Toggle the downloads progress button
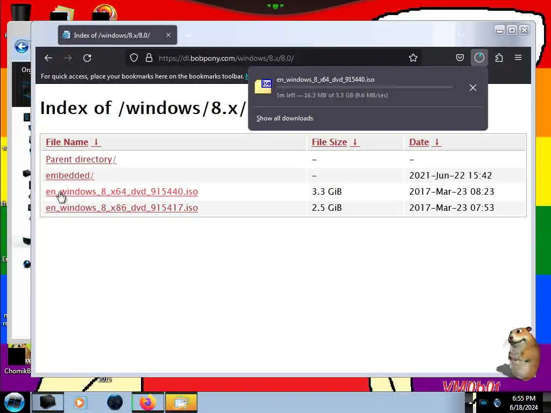This screenshot has width=551, height=413. click(x=479, y=58)
